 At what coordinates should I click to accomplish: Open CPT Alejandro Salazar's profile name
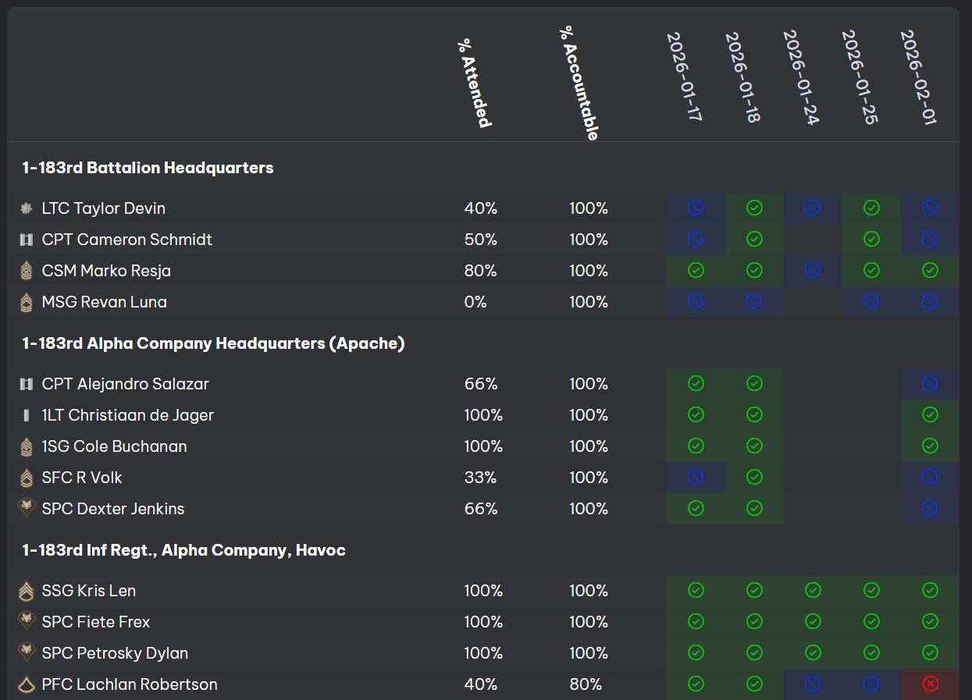point(126,384)
